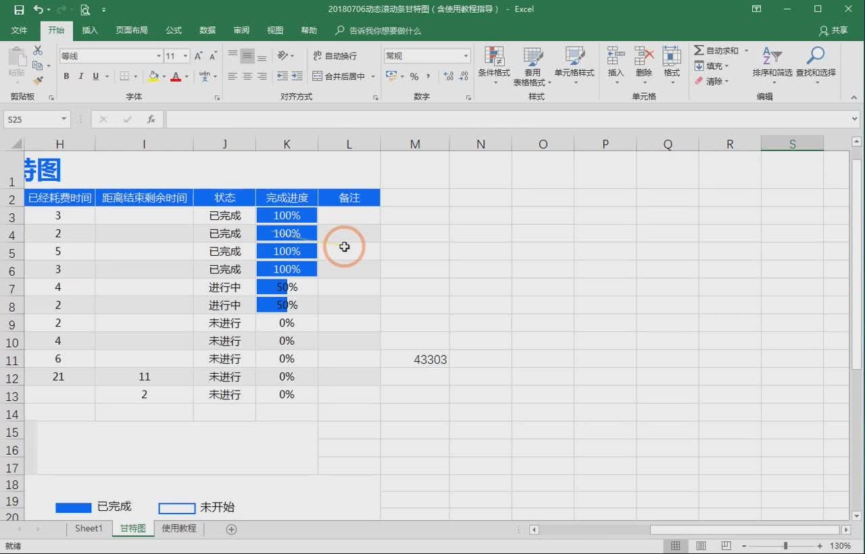Increase the font size
This screenshot has height=554, width=865.
coord(199,56)
